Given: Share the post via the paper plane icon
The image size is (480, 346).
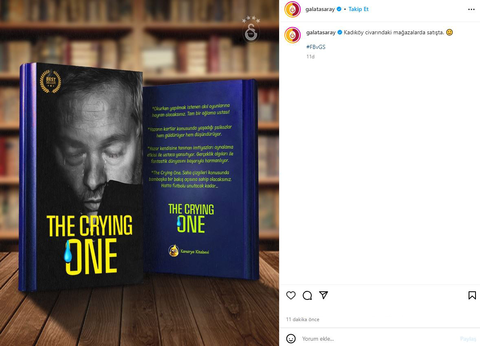Looking at the screenshot, I should [x=324, y=295].
